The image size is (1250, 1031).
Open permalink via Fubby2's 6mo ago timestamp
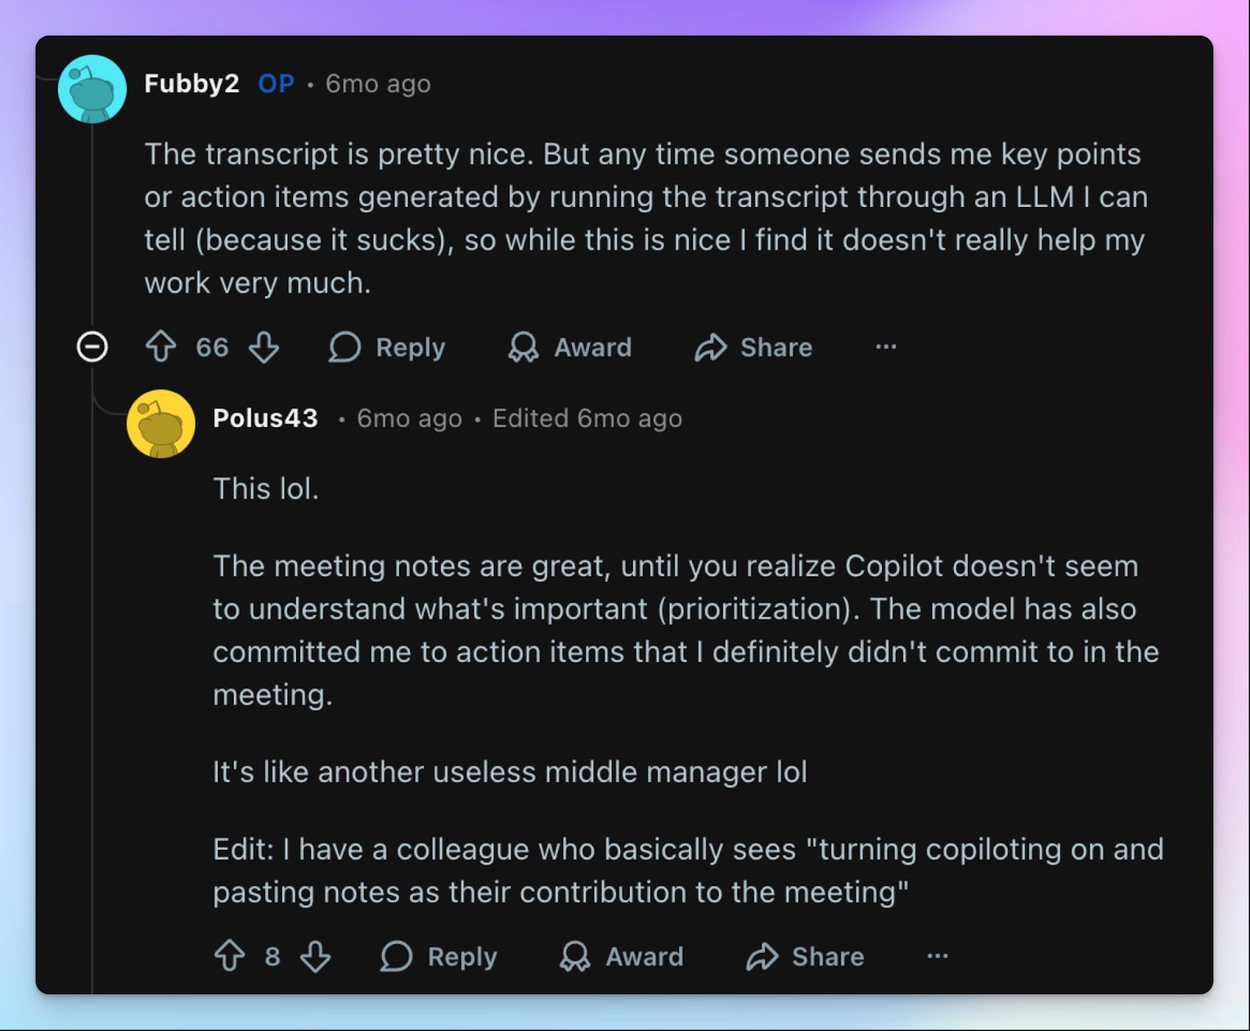coord(378,84)
